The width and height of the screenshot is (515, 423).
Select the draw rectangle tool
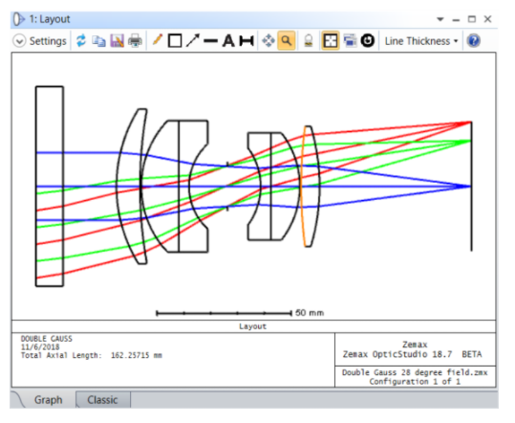tap(175, 41)
